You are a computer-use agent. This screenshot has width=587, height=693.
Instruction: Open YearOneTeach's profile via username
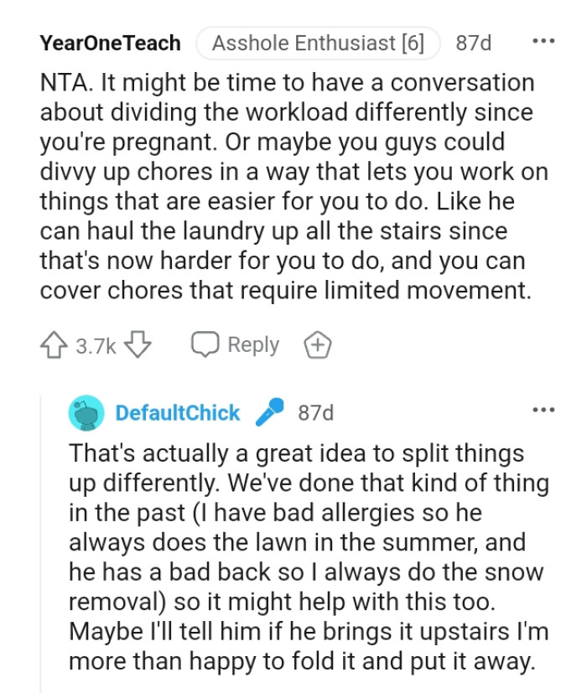click(x=110, y=42)
